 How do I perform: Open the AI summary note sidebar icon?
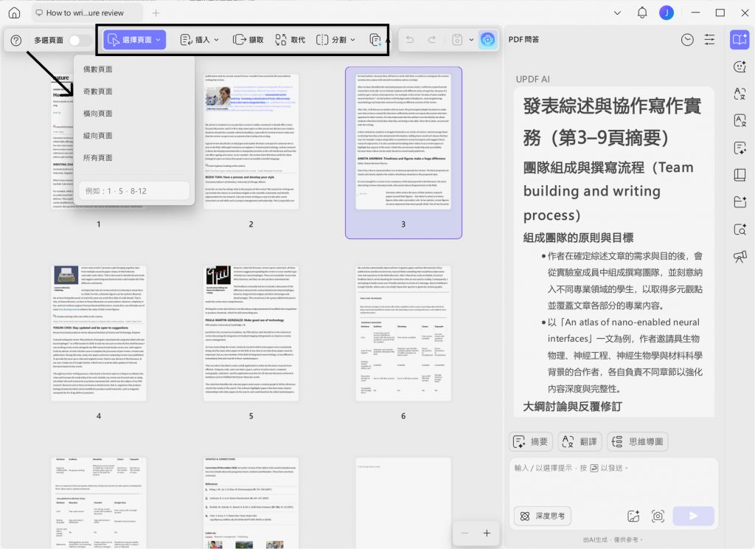tap(740, 148)
